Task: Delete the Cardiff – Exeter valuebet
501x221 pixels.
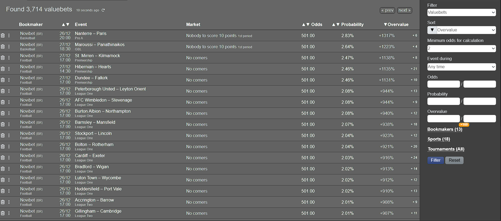Action: [3, 157]
